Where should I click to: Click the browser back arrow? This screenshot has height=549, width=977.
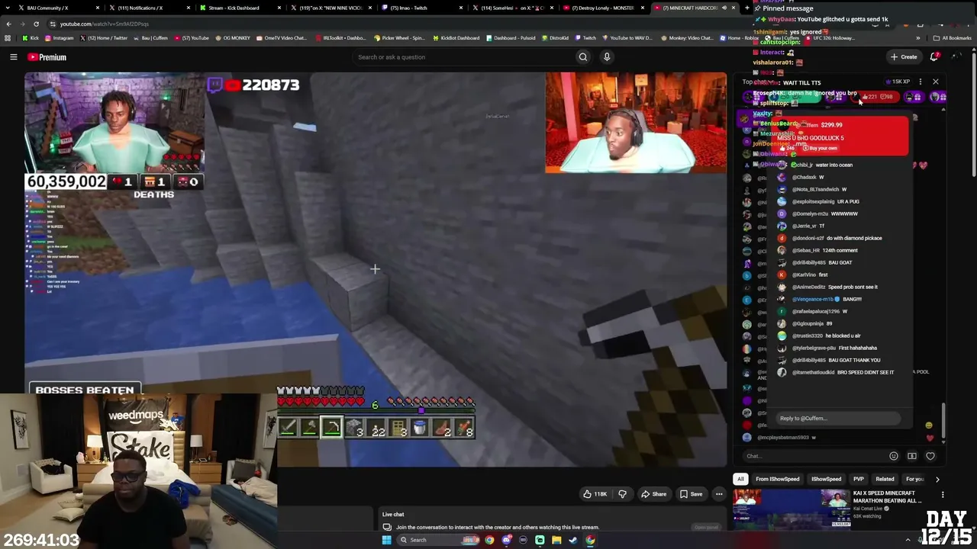coord(8,24)
